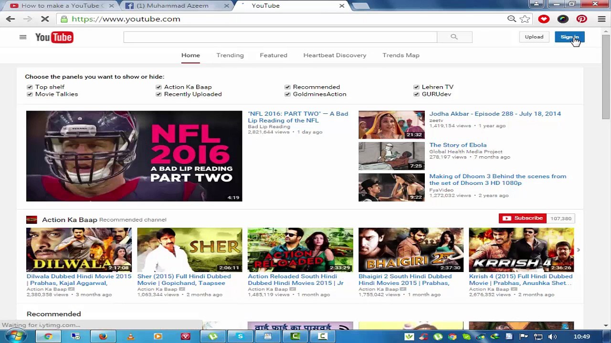Close the YouTube browser tab
This screenshot has height=343, width=611.
click(342, 6)
